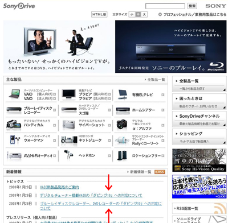The image size is (228, 223).
Task: Click the スゴ録 product name
Action: click(x=84, y=113)
